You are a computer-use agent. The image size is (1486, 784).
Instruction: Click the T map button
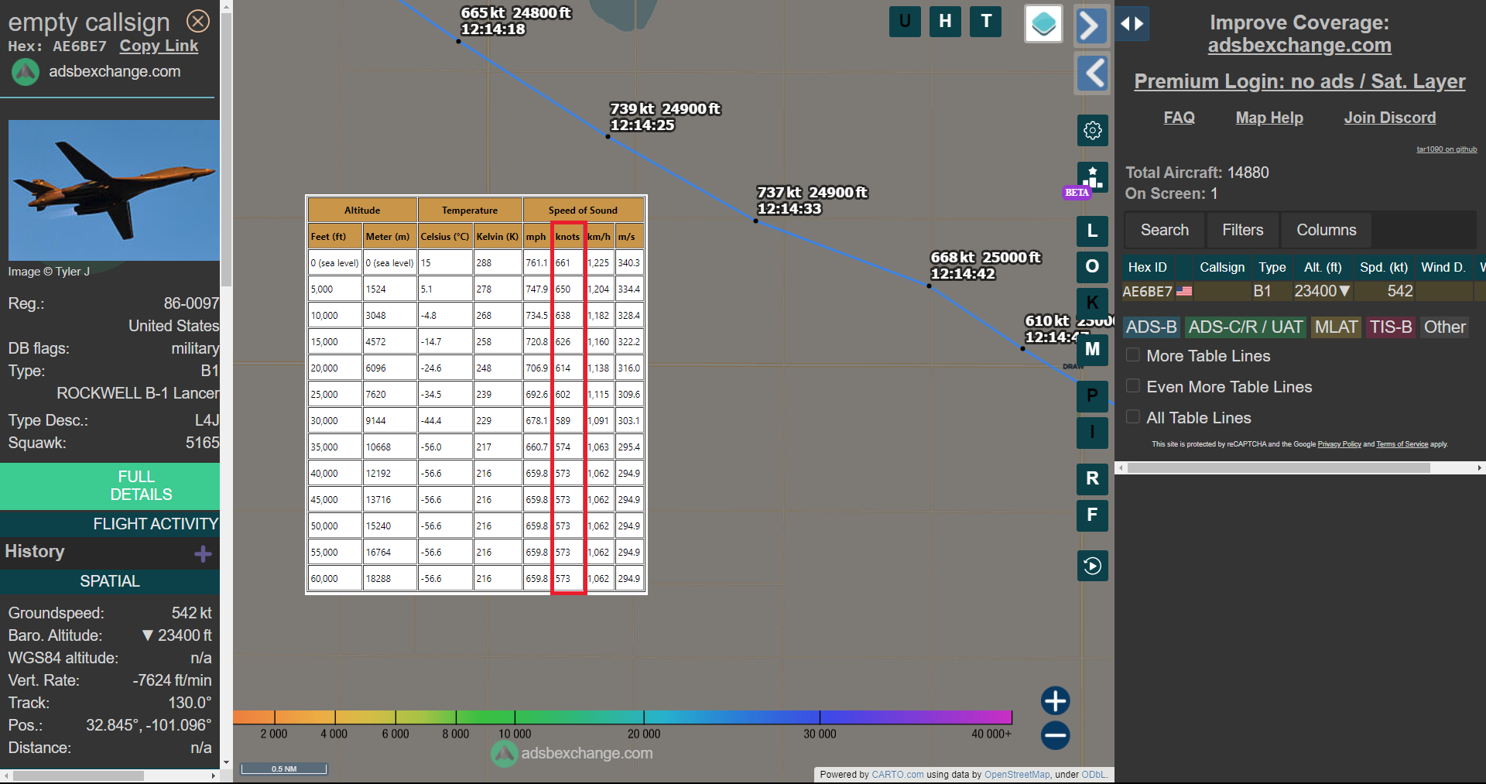(x=986, y=21)
